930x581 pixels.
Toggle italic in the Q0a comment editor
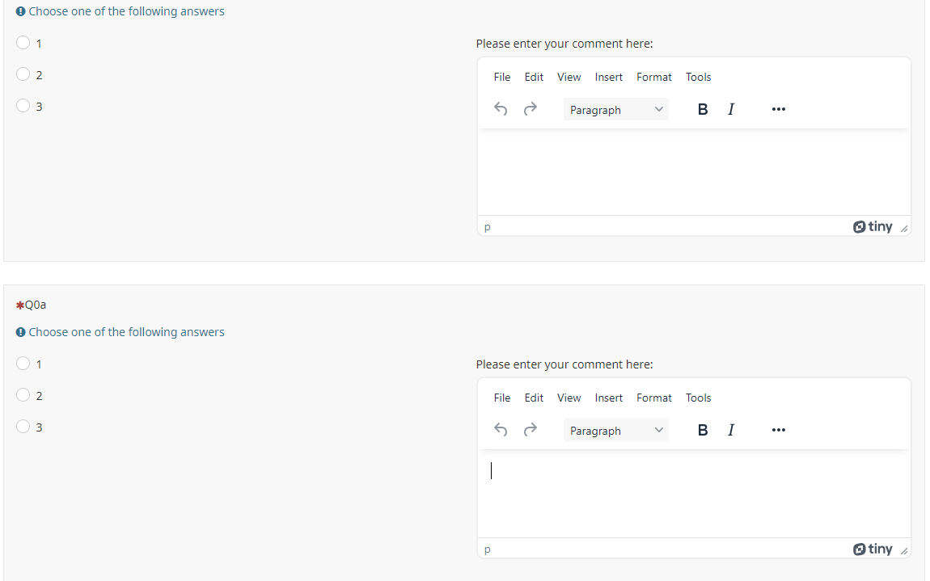(x=731, y=430)
